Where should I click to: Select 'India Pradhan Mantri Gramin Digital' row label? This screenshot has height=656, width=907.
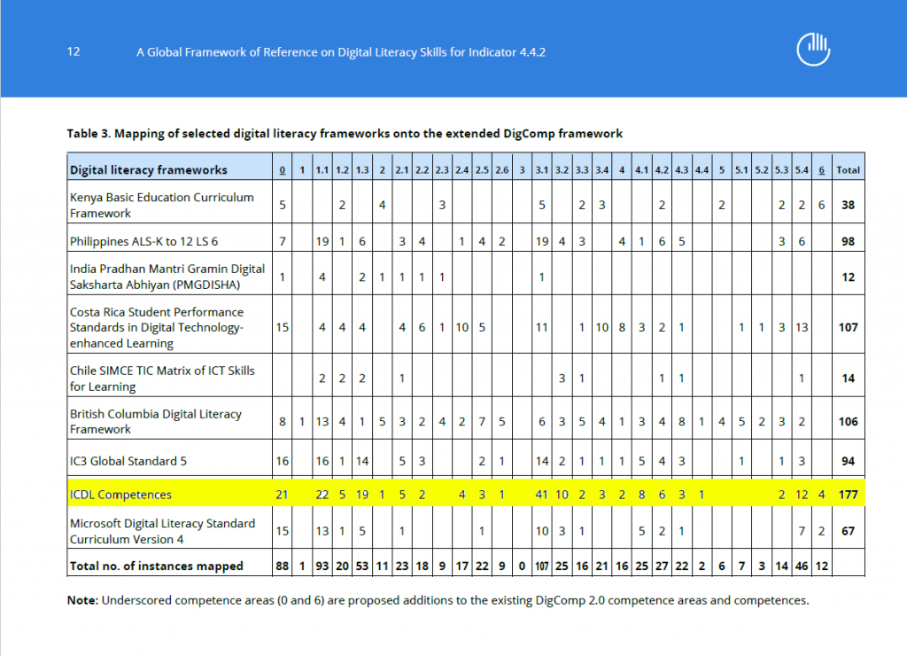(x=167, y=277)
